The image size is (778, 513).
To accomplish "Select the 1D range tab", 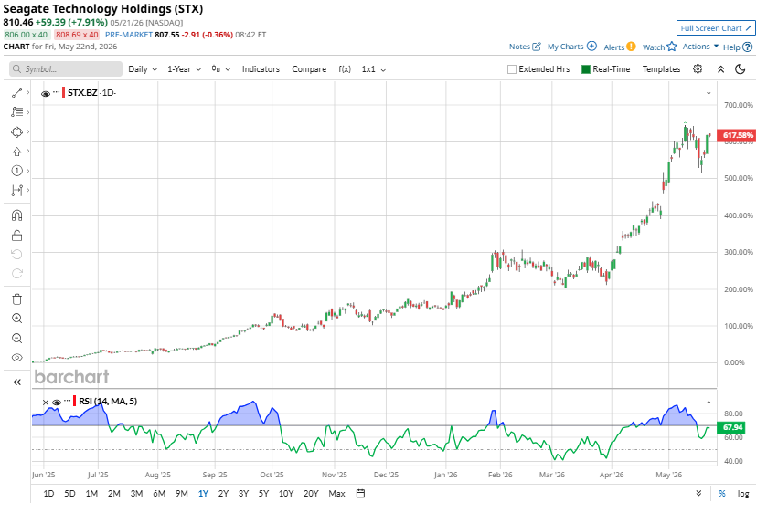I will pos(48,493).
